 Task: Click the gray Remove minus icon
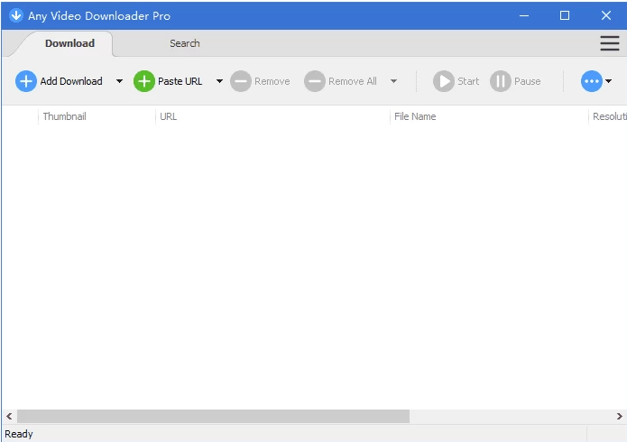pos(241,81)
